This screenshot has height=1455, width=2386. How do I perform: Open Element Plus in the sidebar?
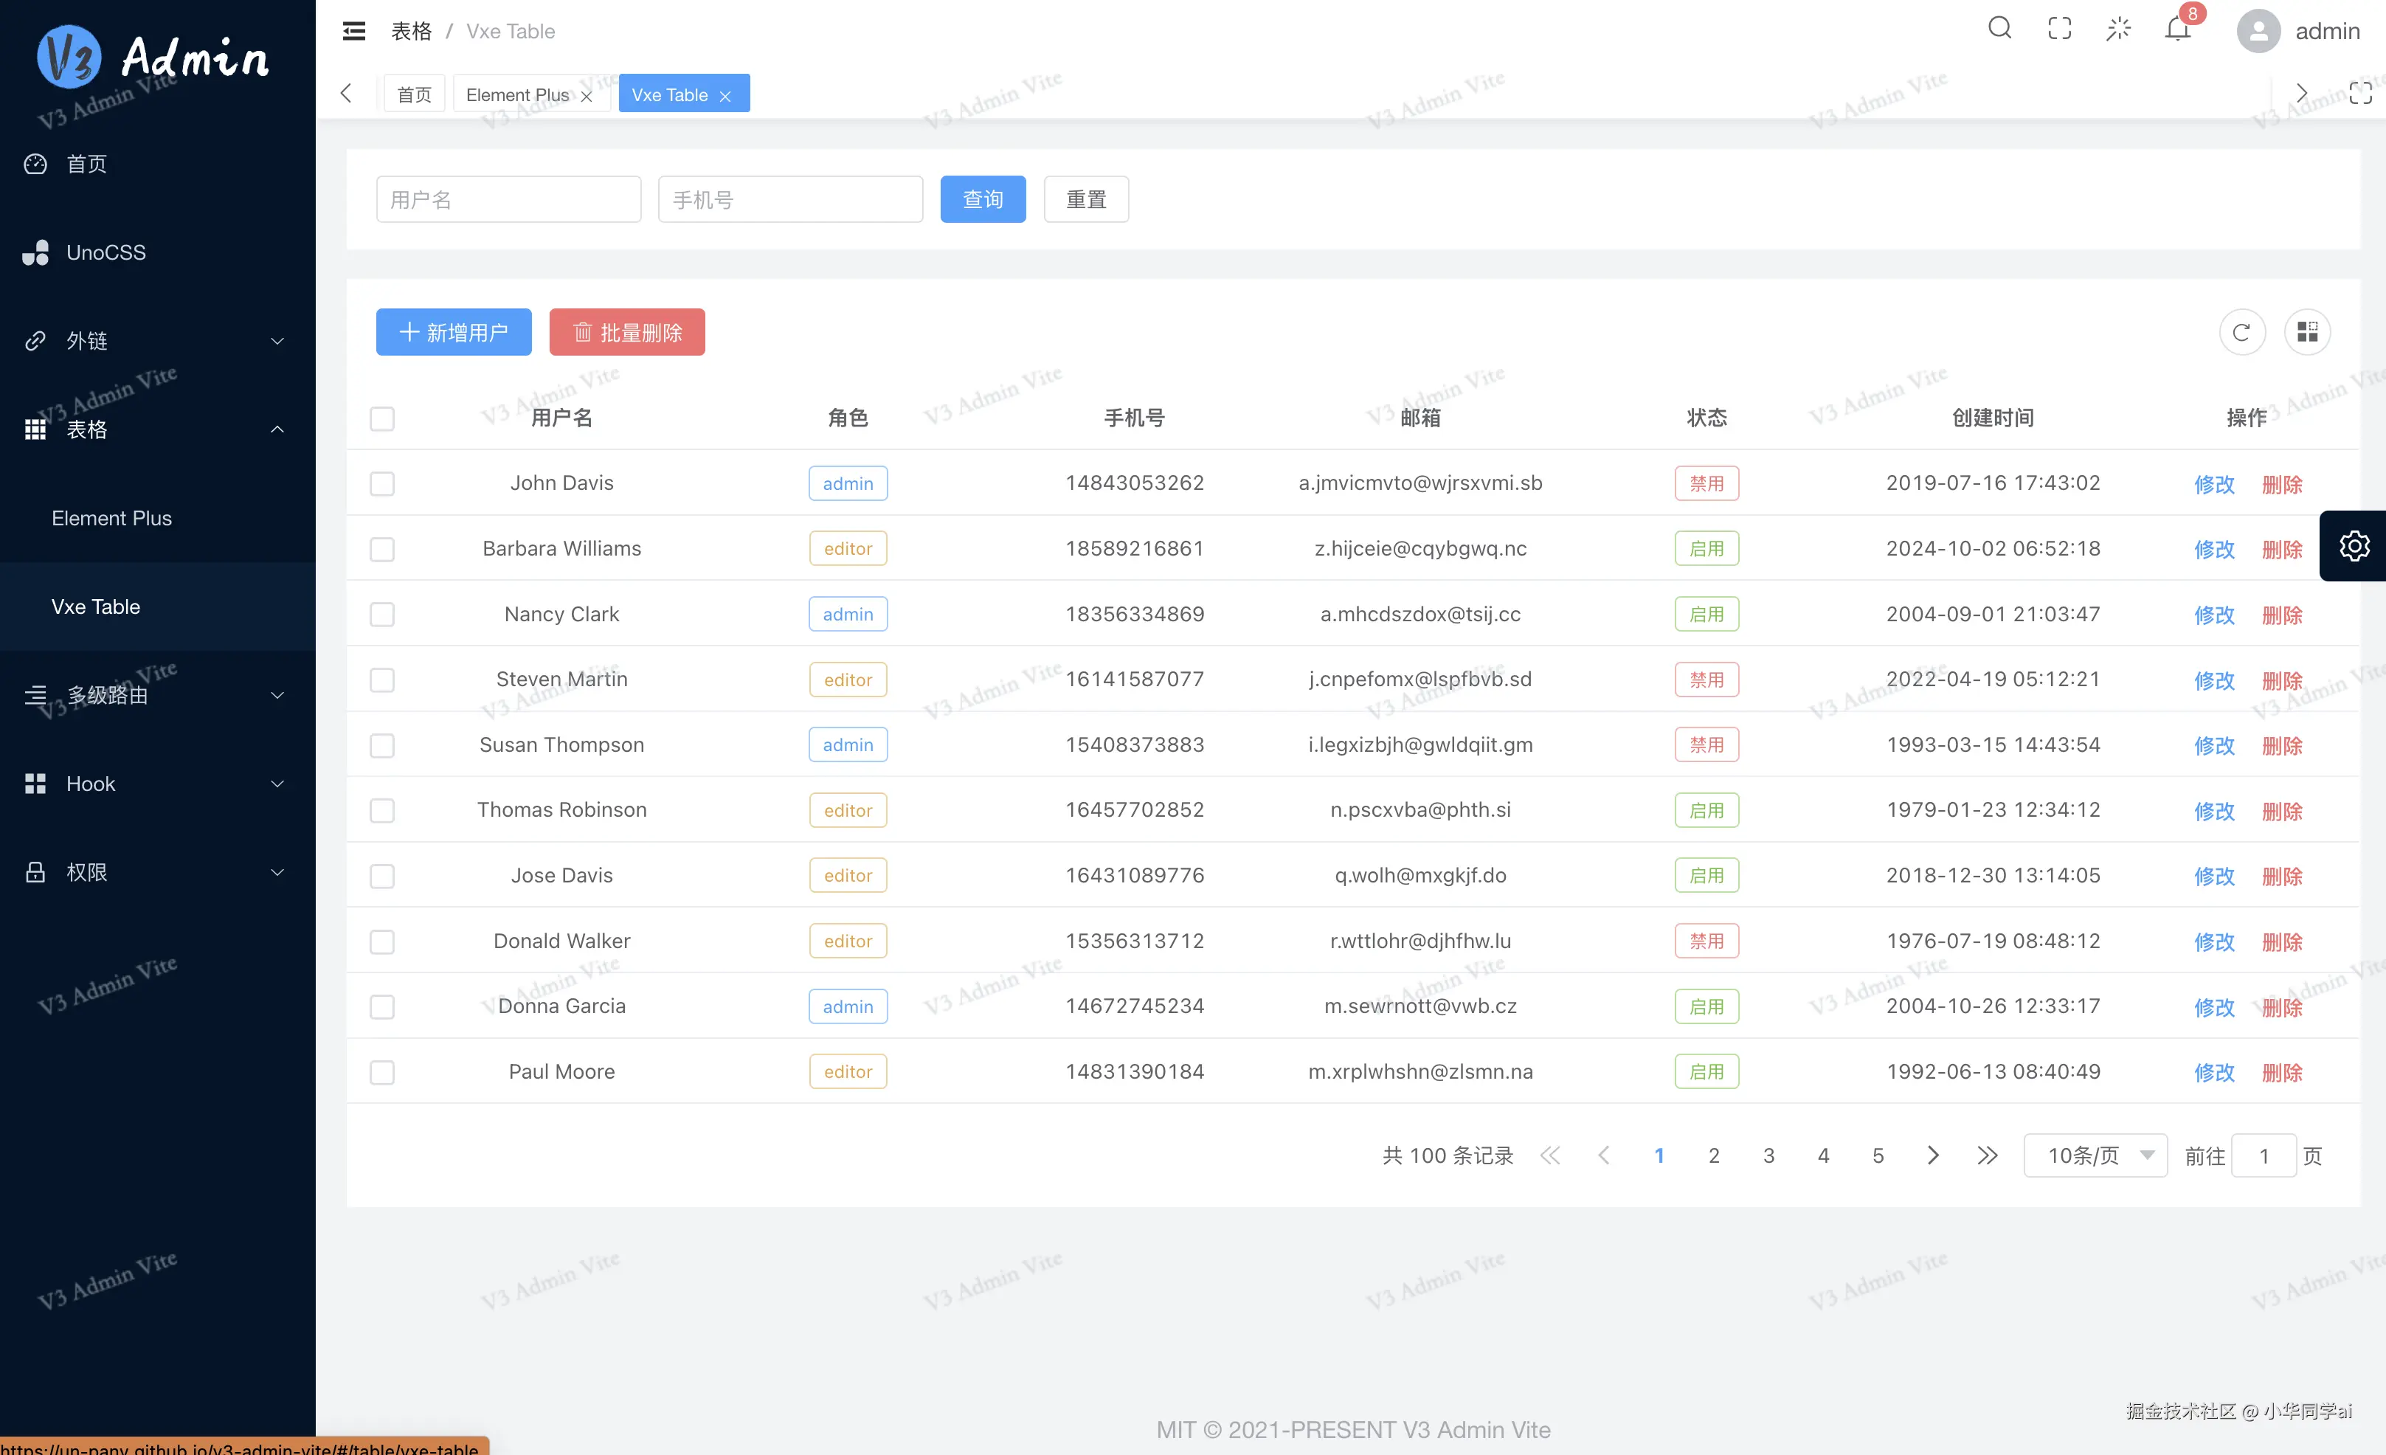111,518
